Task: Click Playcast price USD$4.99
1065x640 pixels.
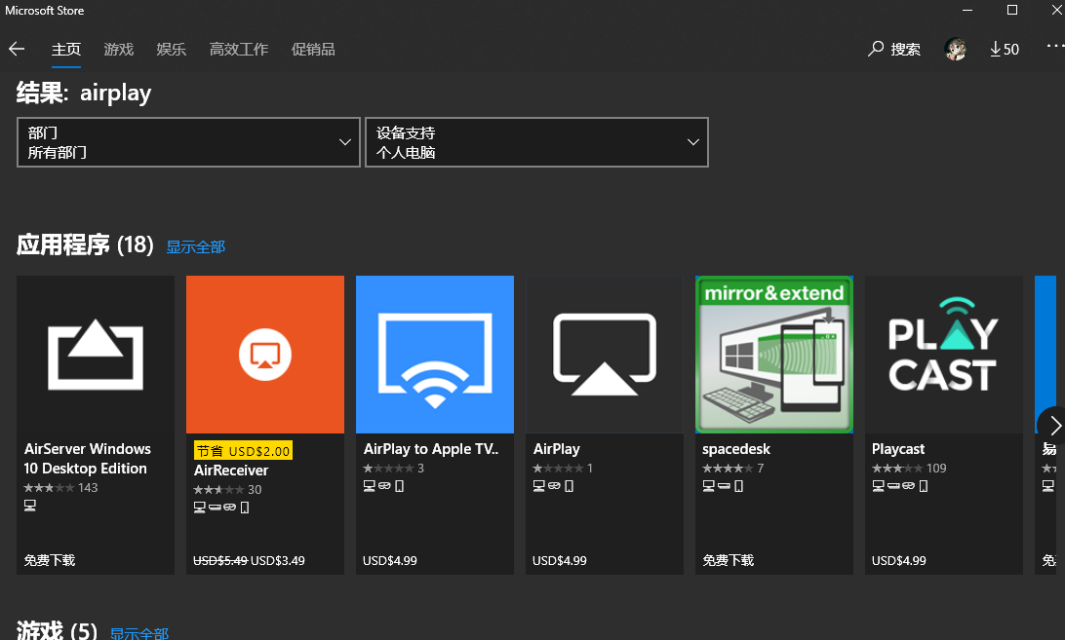Action: click(898, 560)
